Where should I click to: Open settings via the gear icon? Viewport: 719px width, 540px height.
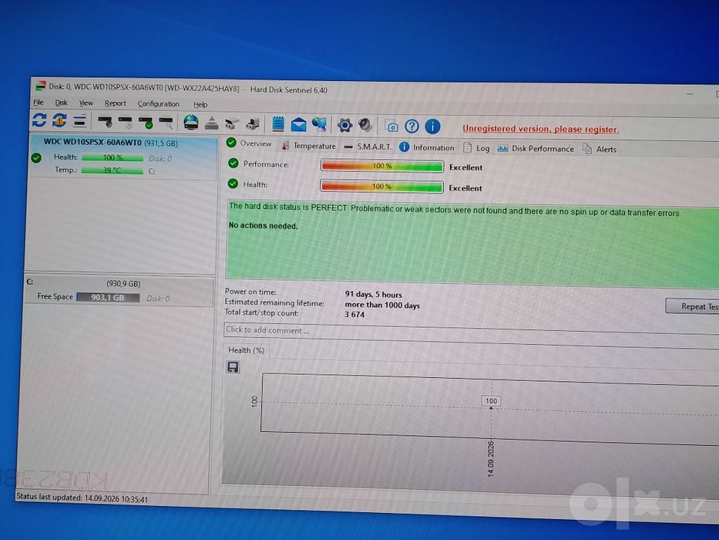[x=344, y=125]
